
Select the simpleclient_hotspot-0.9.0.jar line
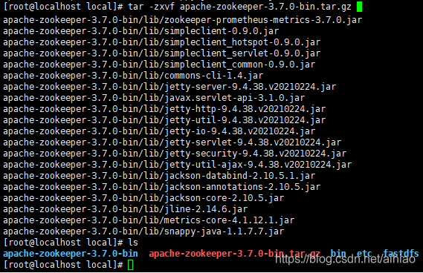pos(161,42)
